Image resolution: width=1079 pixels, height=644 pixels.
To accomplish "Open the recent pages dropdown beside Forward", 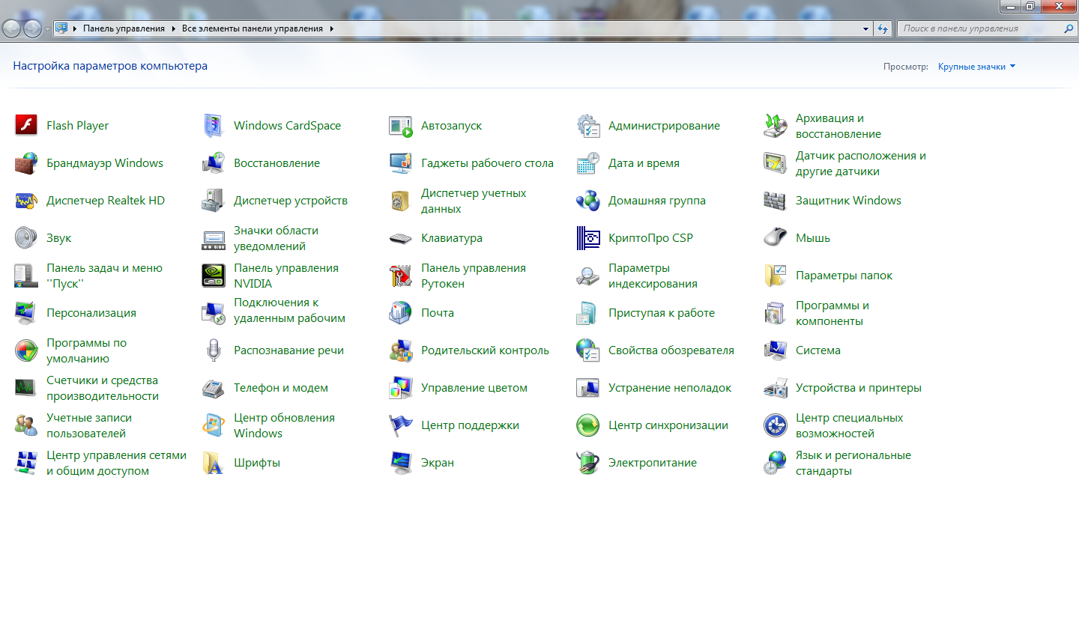I will 47,28.
